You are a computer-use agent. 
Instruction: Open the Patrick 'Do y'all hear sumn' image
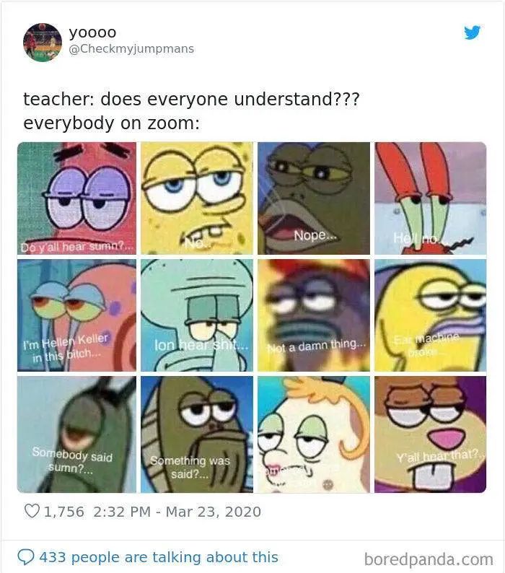point(76,198)
